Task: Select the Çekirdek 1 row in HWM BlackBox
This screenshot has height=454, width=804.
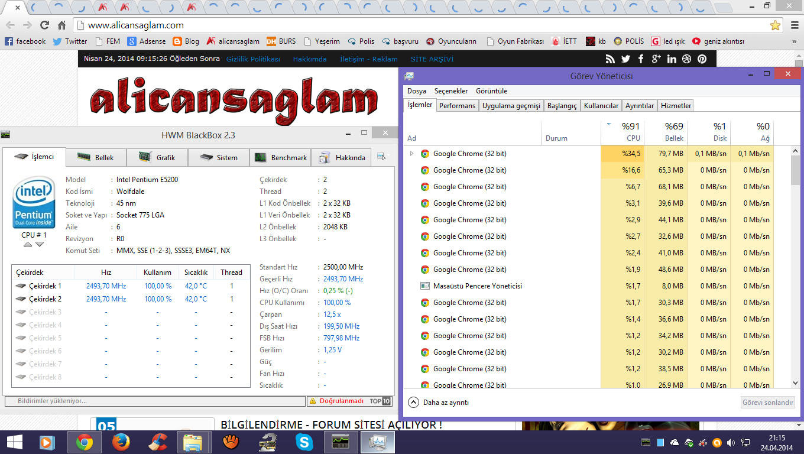Action: coord(130,286)
